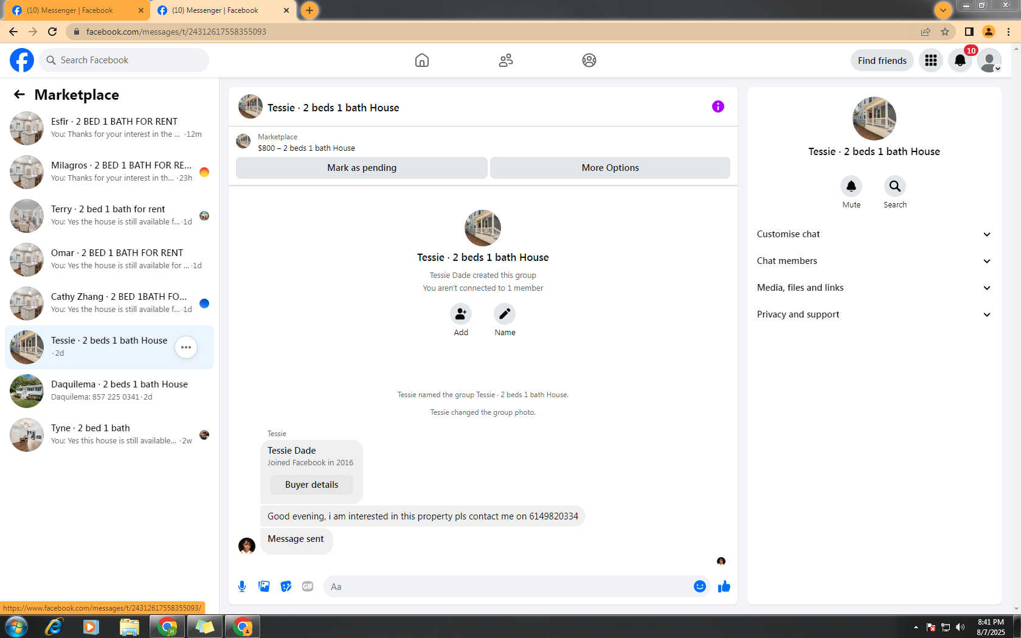Screen dimensions: 1021x638
Task: Open Terry 2 bed 1 bath conversation
Action: tap(109, 216)
